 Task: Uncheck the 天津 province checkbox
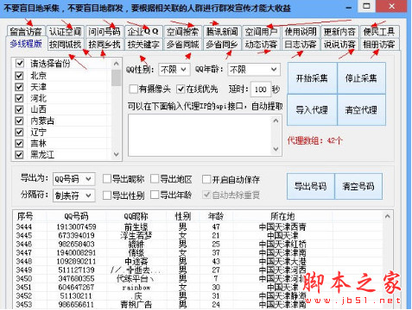[19, 87]
